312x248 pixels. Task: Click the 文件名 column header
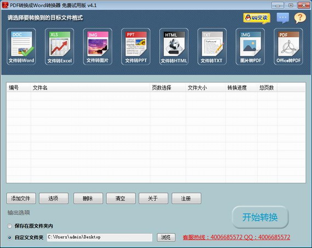(90, 88)
